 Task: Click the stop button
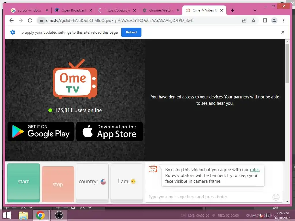[58, 184]
